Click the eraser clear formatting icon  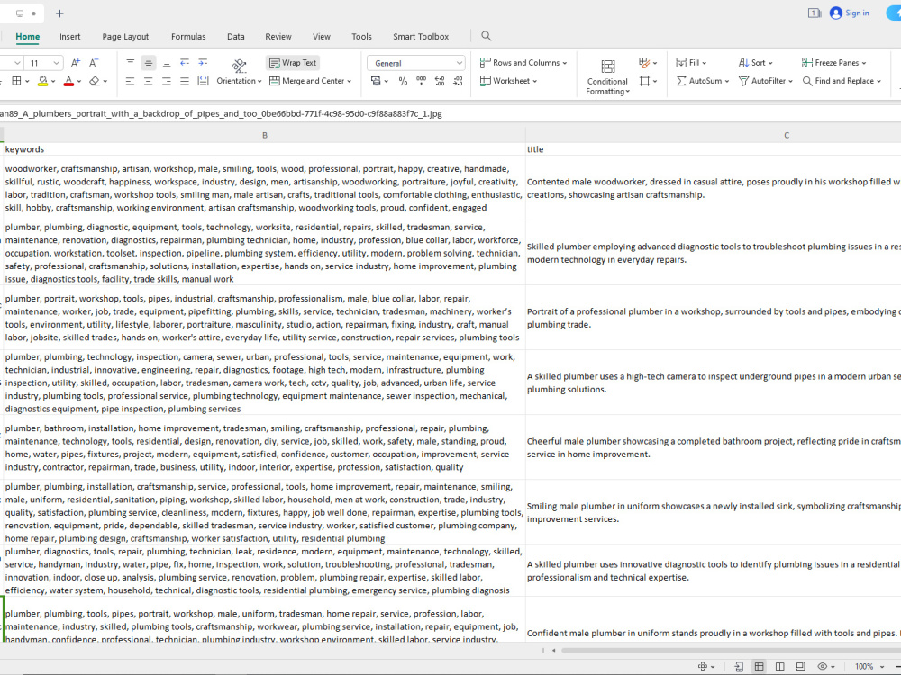click(95, 81)
